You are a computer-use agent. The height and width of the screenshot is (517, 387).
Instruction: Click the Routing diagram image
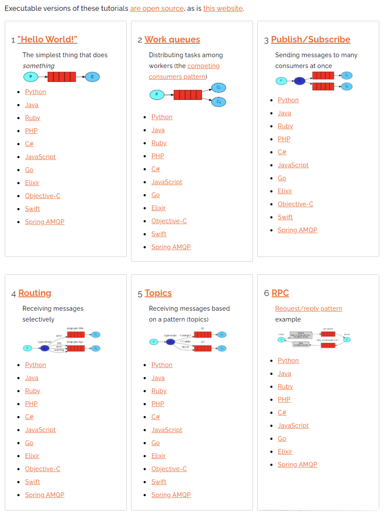click(61, 340)
